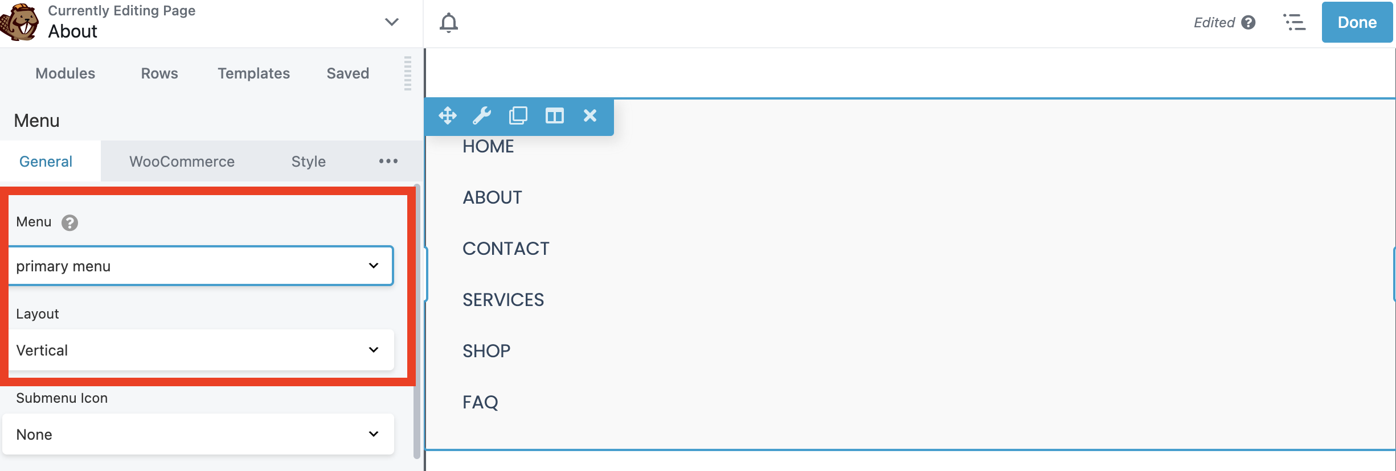
Task: Open the column settings icon
Action: coord(554,115)
